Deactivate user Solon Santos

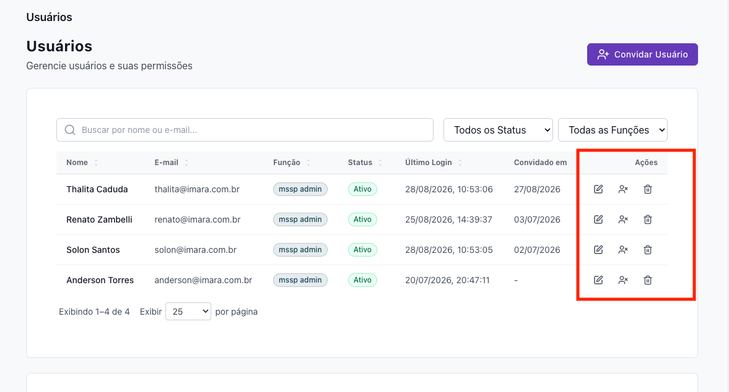pos(623,250)
